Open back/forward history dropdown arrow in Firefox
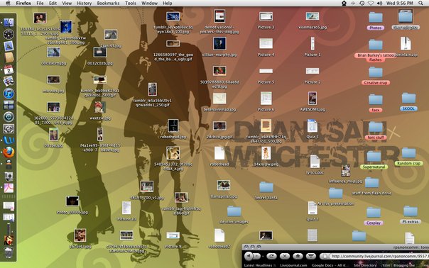This screenshot has height=268, width=429. 263,256
